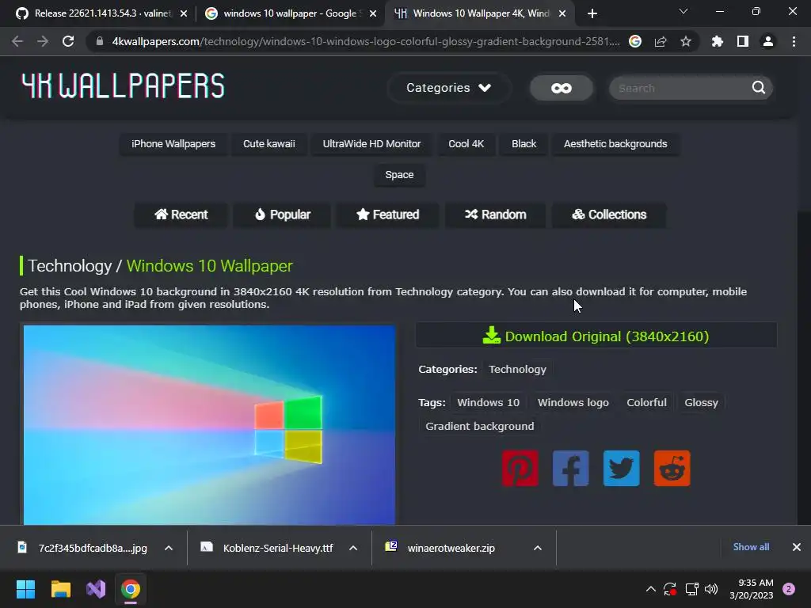Open the new tab plus button
811x608 pixels.
tap(592, 13)
